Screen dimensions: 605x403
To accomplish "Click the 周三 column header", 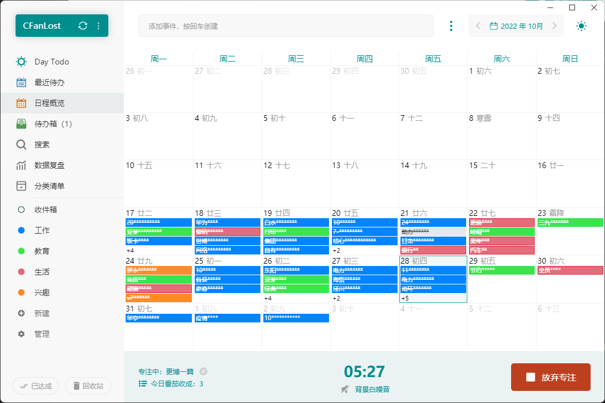I will tap(296, 59).
